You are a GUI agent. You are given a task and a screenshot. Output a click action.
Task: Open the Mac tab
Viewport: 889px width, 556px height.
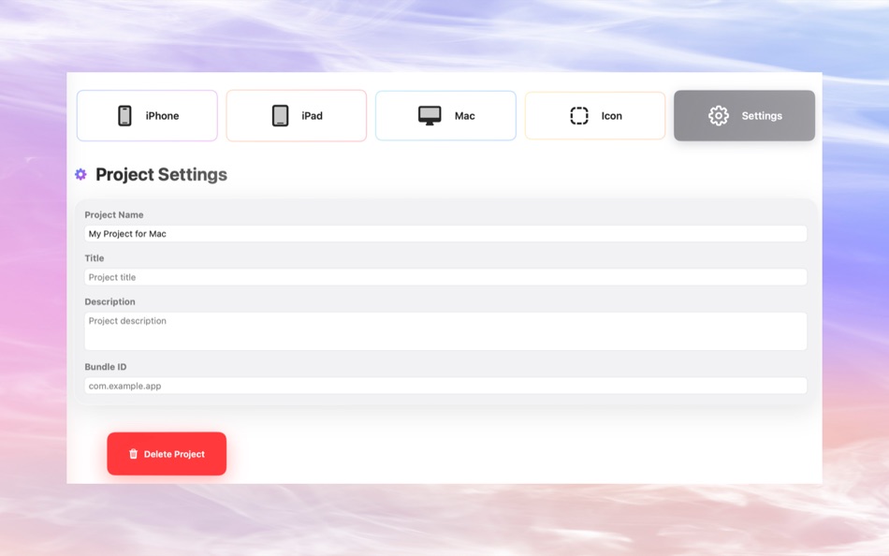[445, 115]
